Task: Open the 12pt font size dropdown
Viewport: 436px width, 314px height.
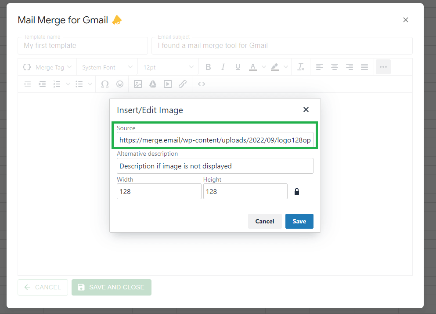Action: [x=168, y=67]
